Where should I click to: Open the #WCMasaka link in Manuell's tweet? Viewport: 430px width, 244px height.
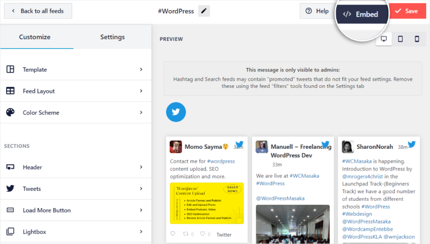coord(305,175)
